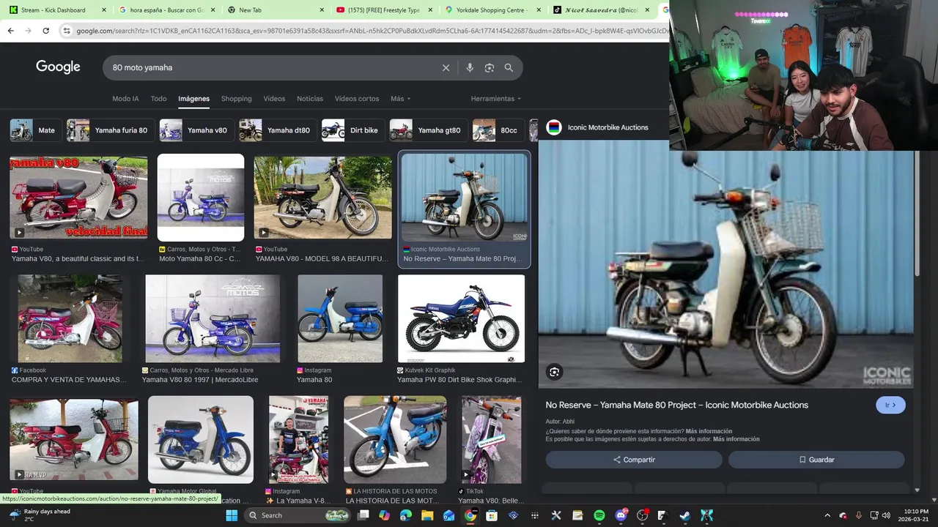Click the Chrome icon in the taskbar
Screen dimensions: 938x527
point(470,515)
